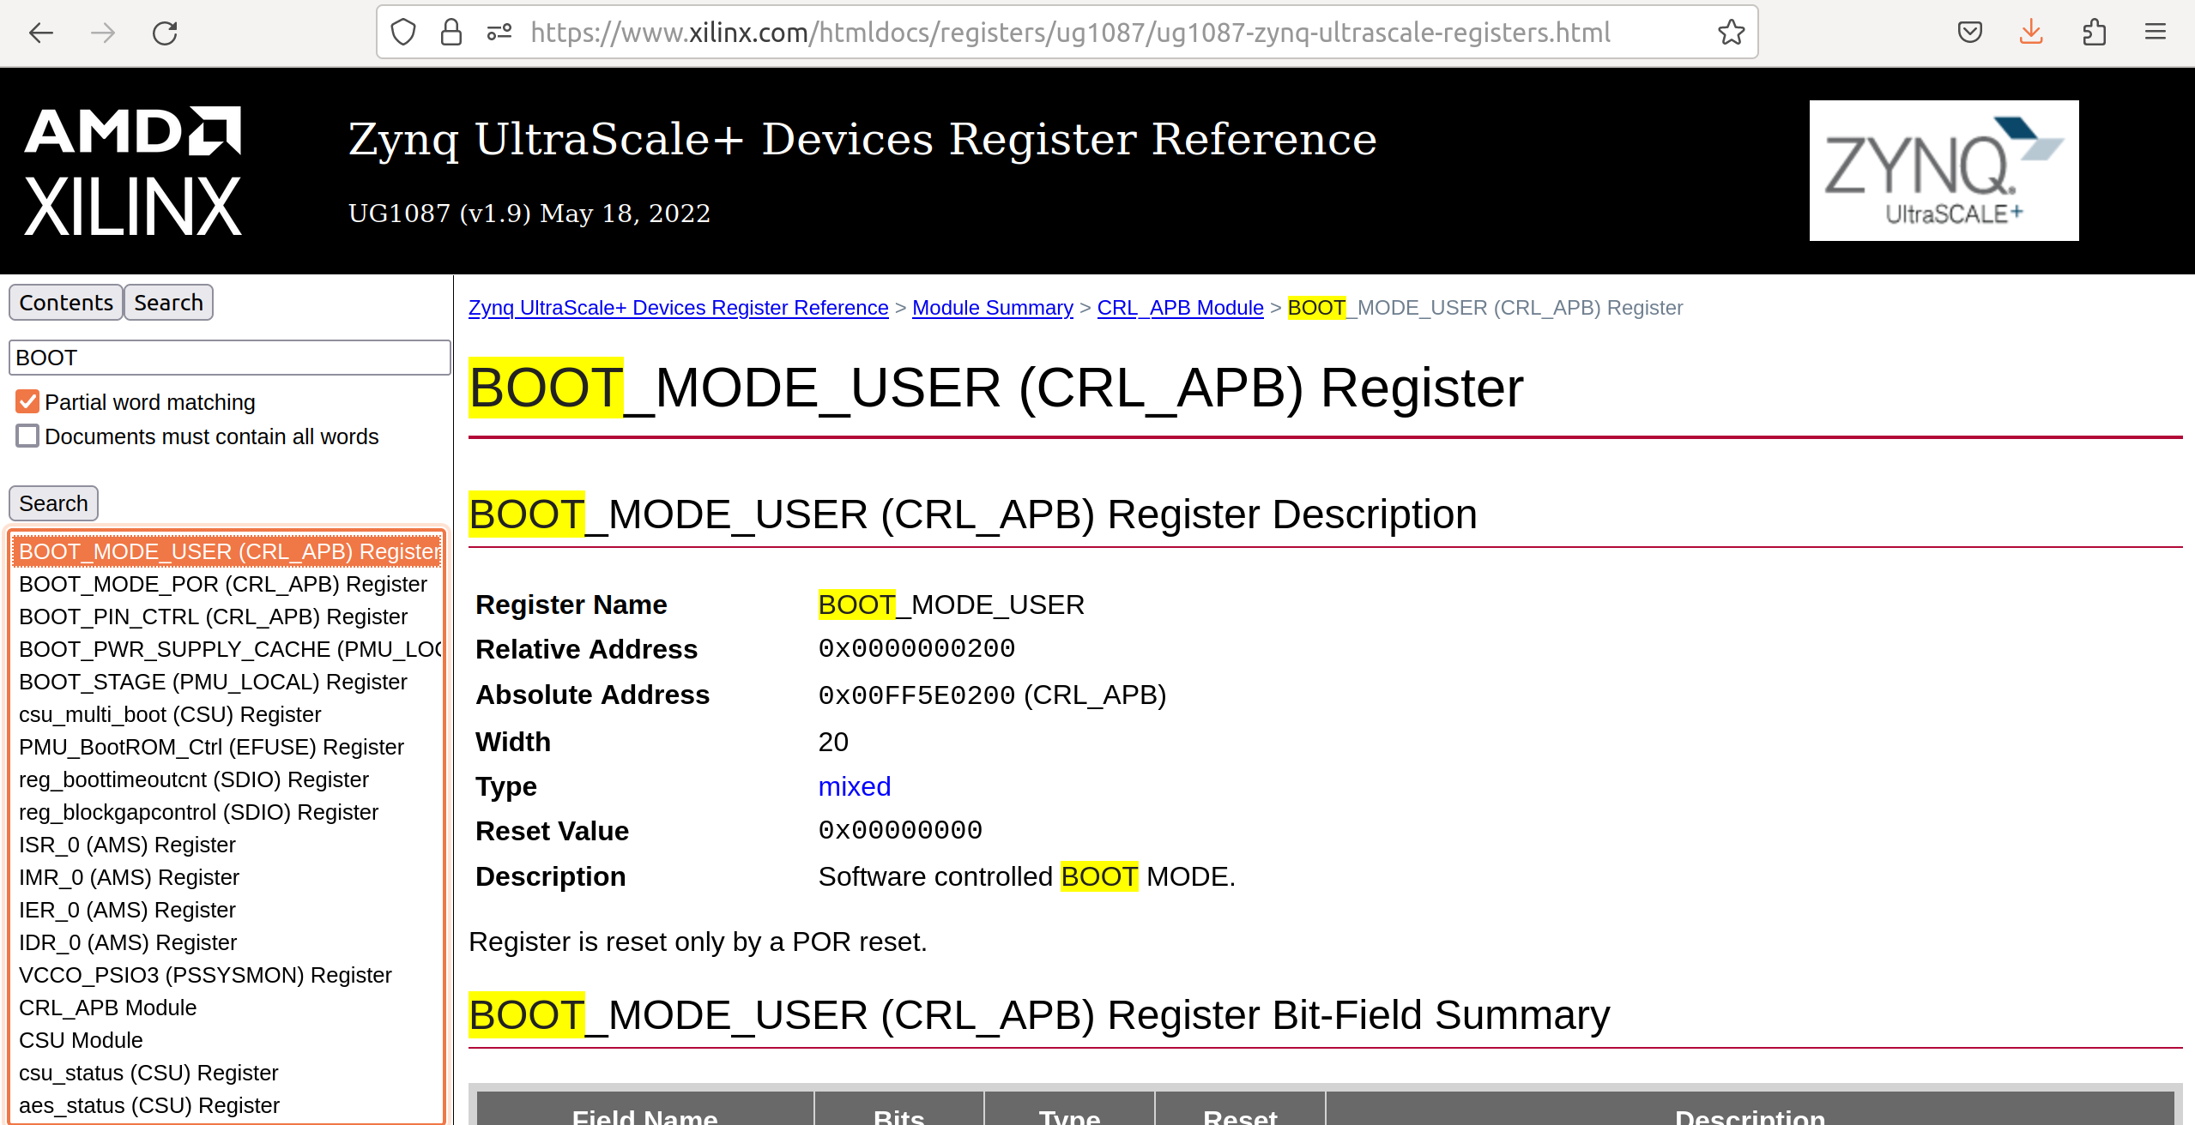Switch to the Contents tab
This screenshot has width=2195, height=1125.
65,303
